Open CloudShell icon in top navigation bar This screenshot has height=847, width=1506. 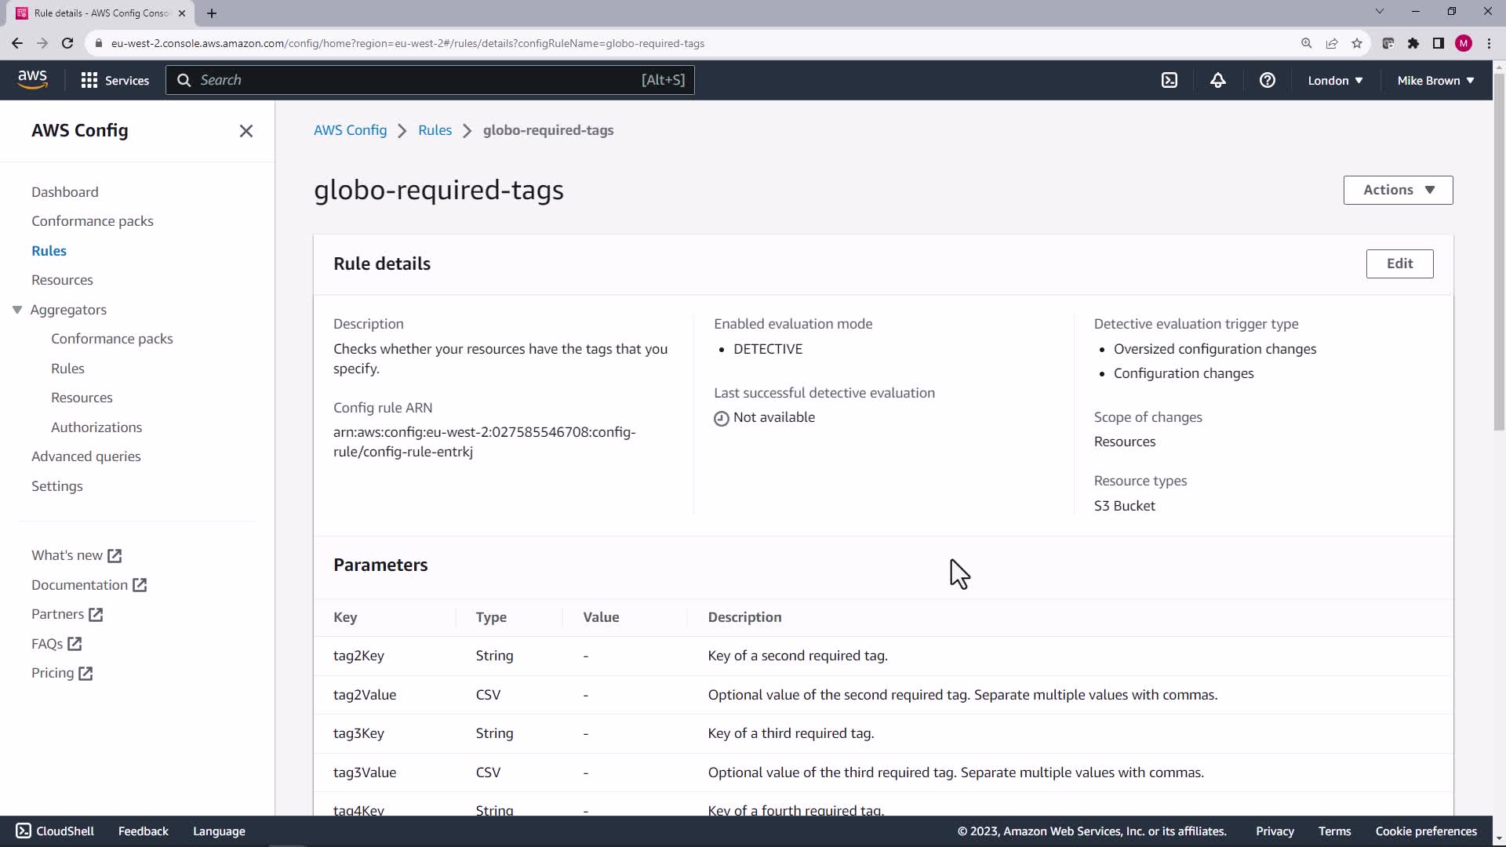tap(1169, 80)
